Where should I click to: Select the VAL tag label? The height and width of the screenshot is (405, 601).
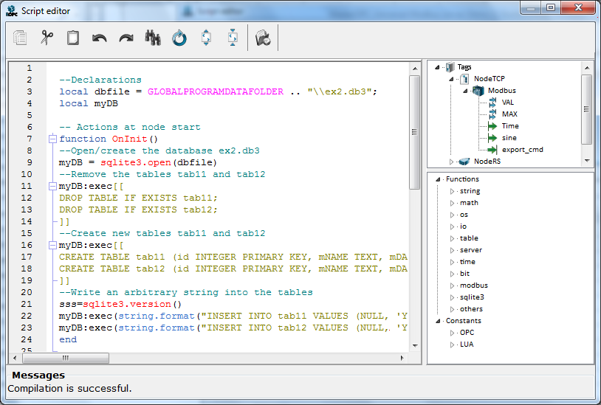pyautogui.click(x=507, y=103)
